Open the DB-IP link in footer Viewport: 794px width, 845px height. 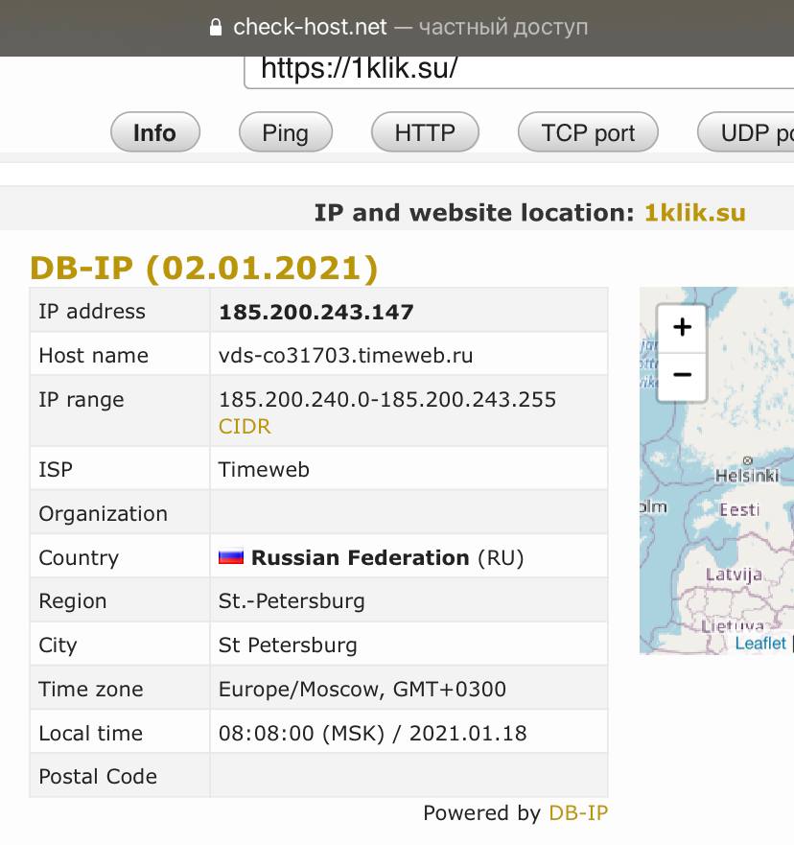pyautogui.click(x=578, y=812)
